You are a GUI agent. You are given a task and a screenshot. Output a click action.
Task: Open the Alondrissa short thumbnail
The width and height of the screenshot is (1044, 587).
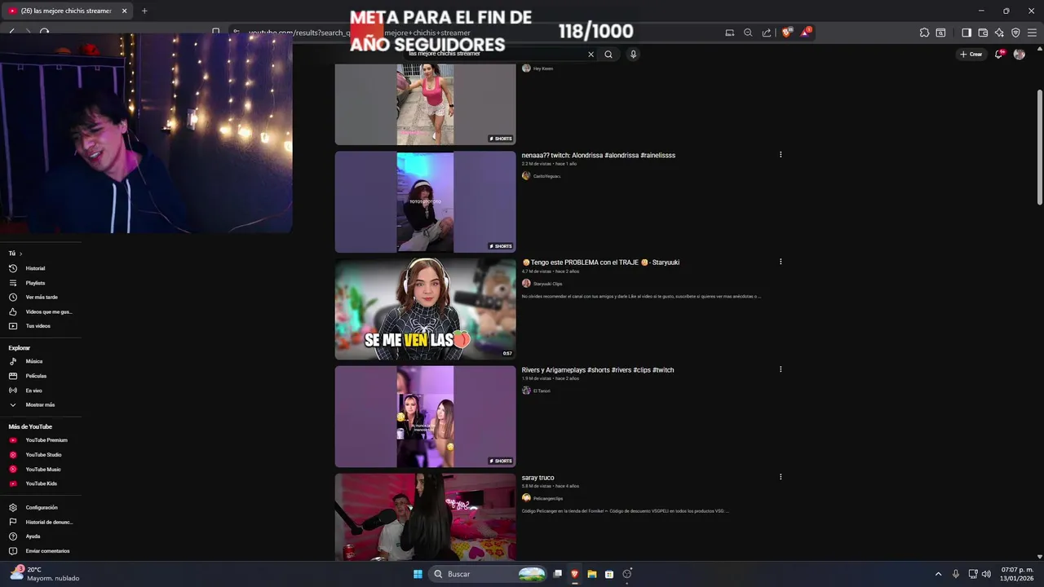pyautogui.click(x=425, y=201)
